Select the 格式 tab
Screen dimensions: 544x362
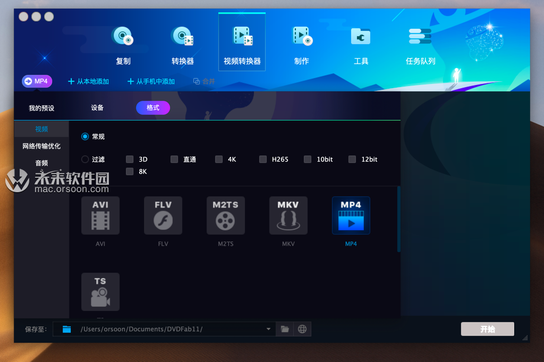point(153,108)
